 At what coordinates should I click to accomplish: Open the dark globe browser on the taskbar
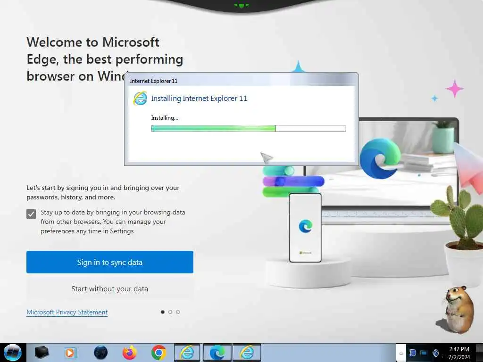[x=100, y=353]
